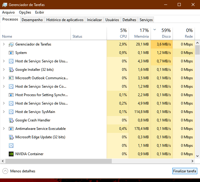Open the Arquivo menu
200x182 pixels.
(x=8, y=12)
